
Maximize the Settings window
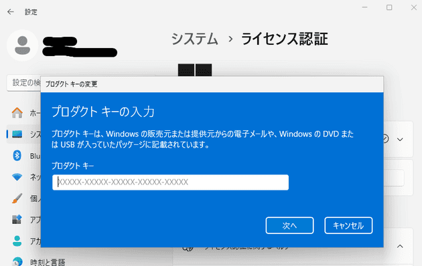point(389,7)
